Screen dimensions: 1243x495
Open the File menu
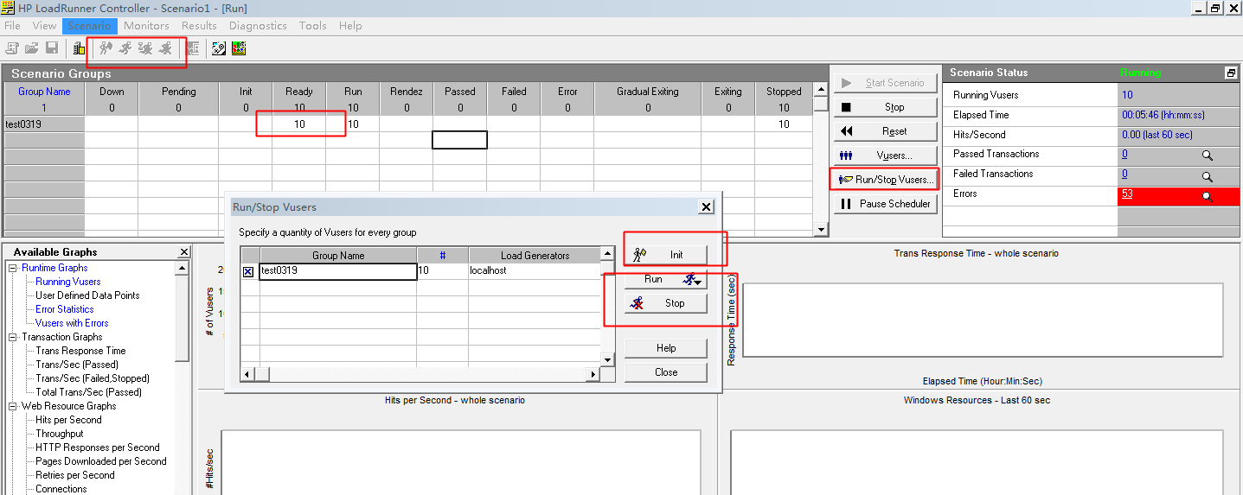click(x=12, y=26)
